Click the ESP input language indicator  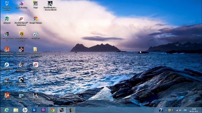point(185,110)
